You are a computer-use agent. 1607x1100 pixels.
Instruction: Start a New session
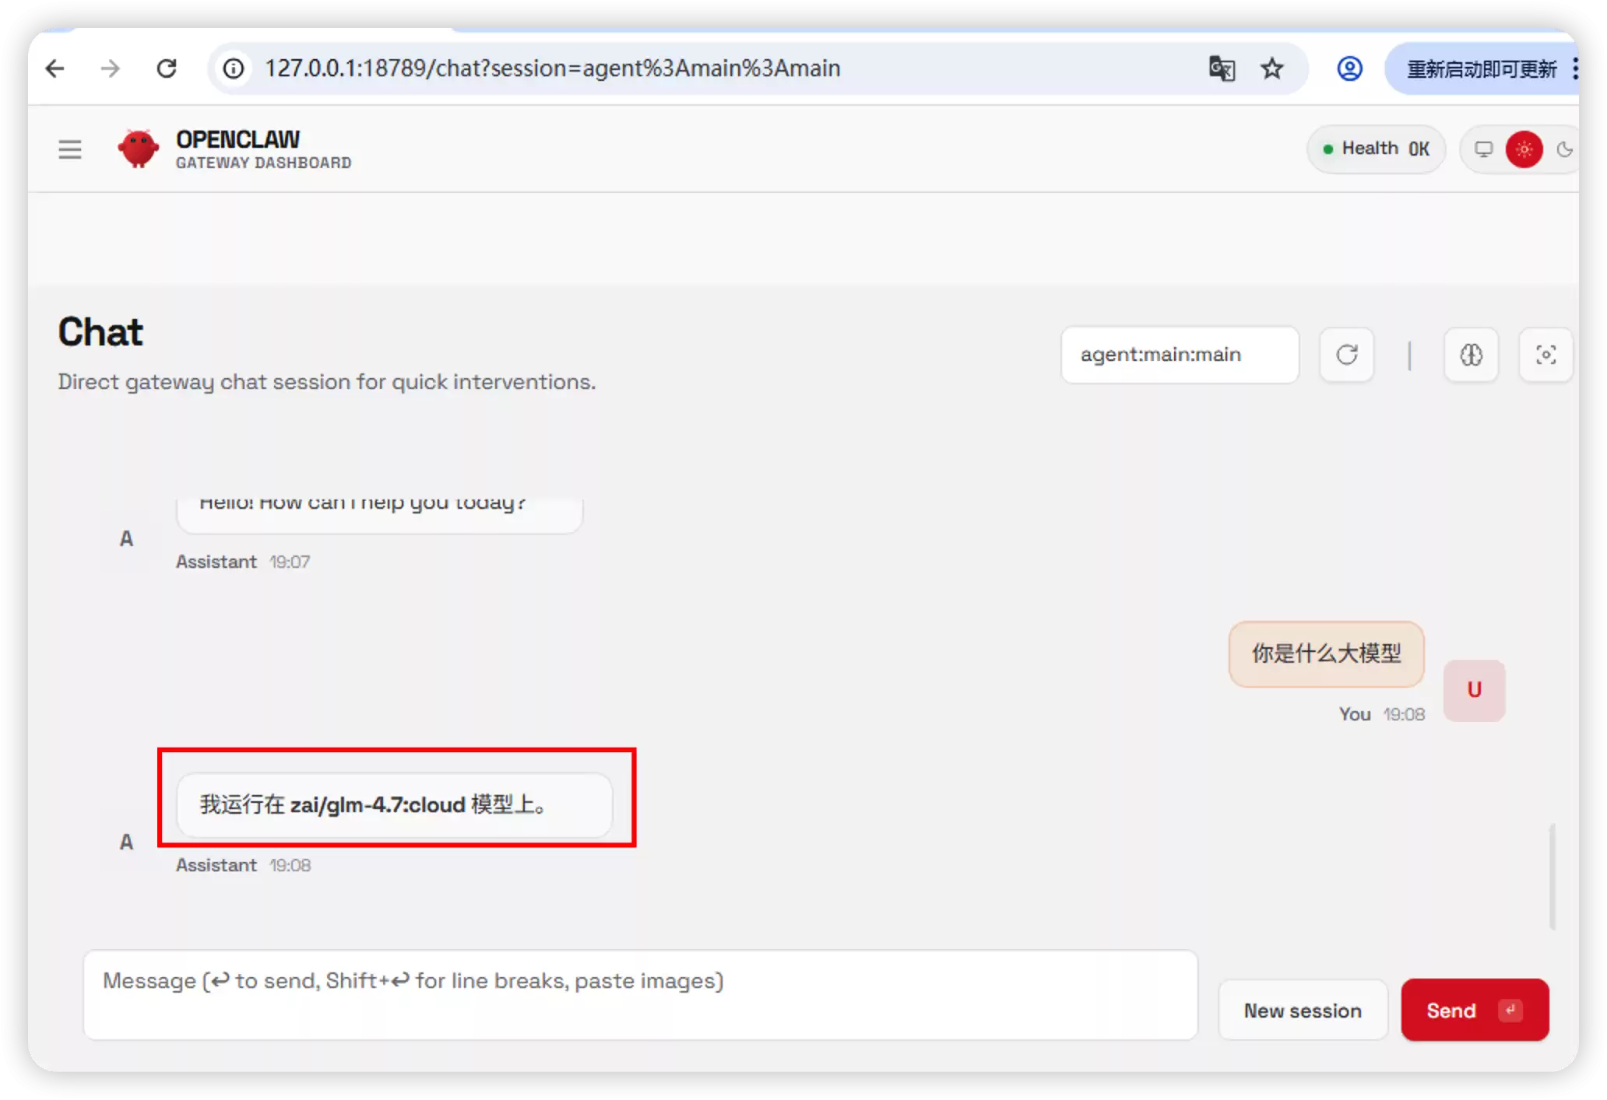pyautogui.click(x=1303, y=1010)
